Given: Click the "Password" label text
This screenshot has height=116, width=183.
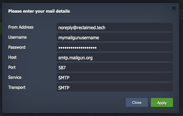Looking at the screenshot, I should [x=17, y=47].
